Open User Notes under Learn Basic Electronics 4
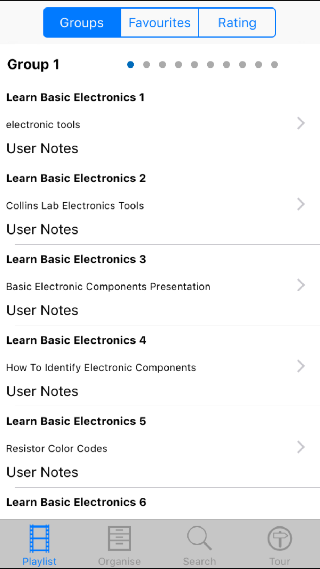The image size is (320, 569). [42, 391]
